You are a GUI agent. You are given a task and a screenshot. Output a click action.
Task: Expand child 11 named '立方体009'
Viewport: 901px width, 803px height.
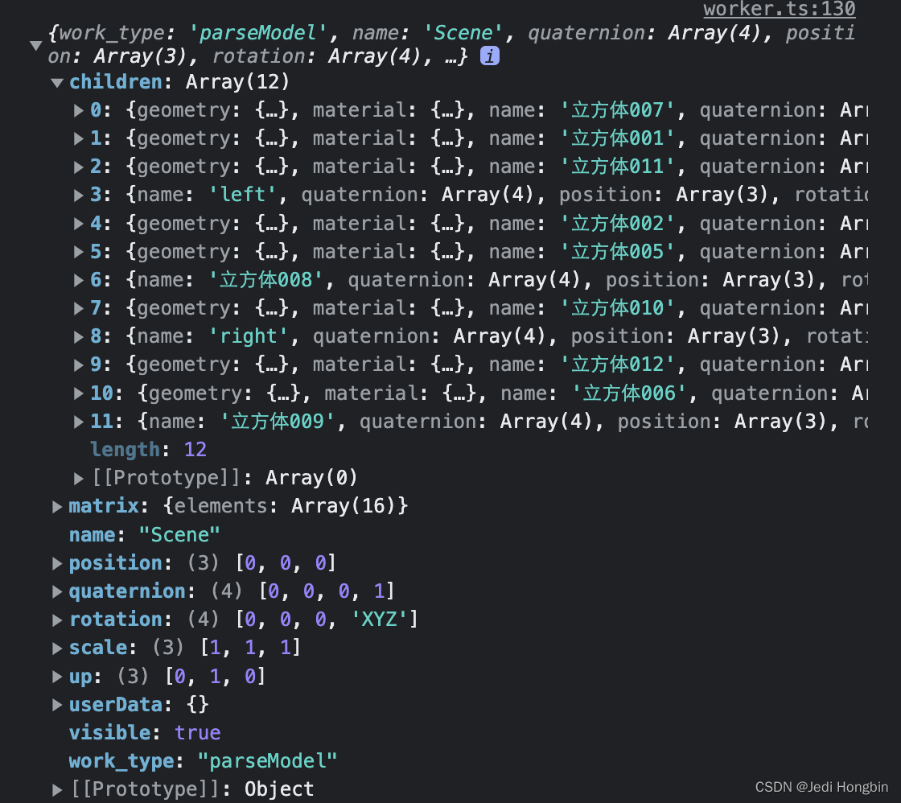77,421
